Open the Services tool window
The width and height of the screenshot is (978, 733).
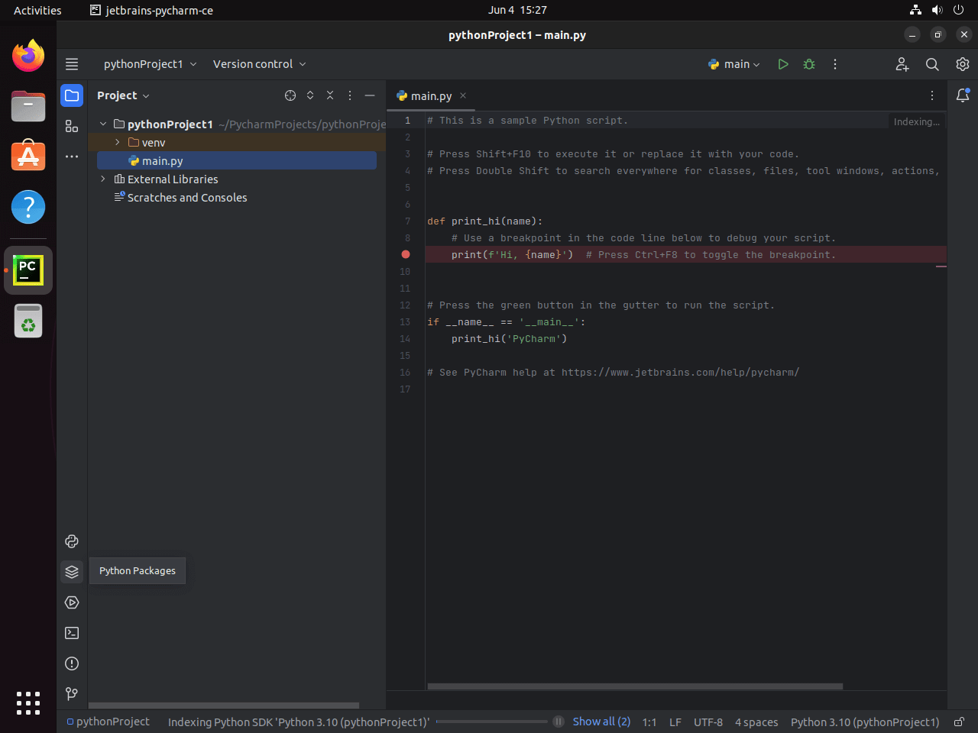point(71,602)
